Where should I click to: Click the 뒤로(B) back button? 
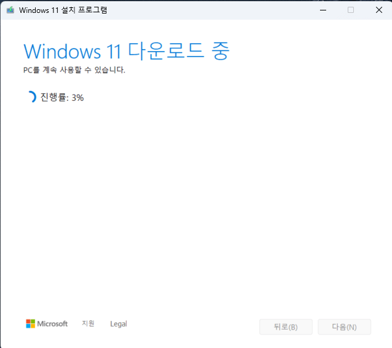(286, 326)
